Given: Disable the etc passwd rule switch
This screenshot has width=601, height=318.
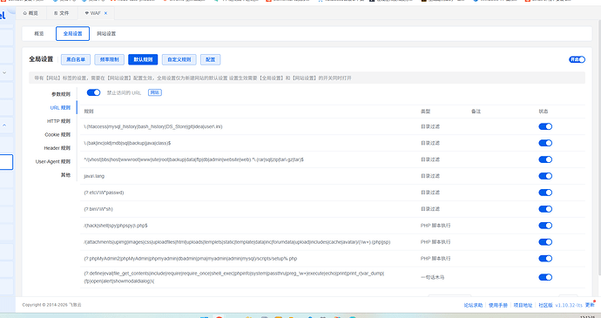Looking at the screenshot, I should (x=545, y=193).
